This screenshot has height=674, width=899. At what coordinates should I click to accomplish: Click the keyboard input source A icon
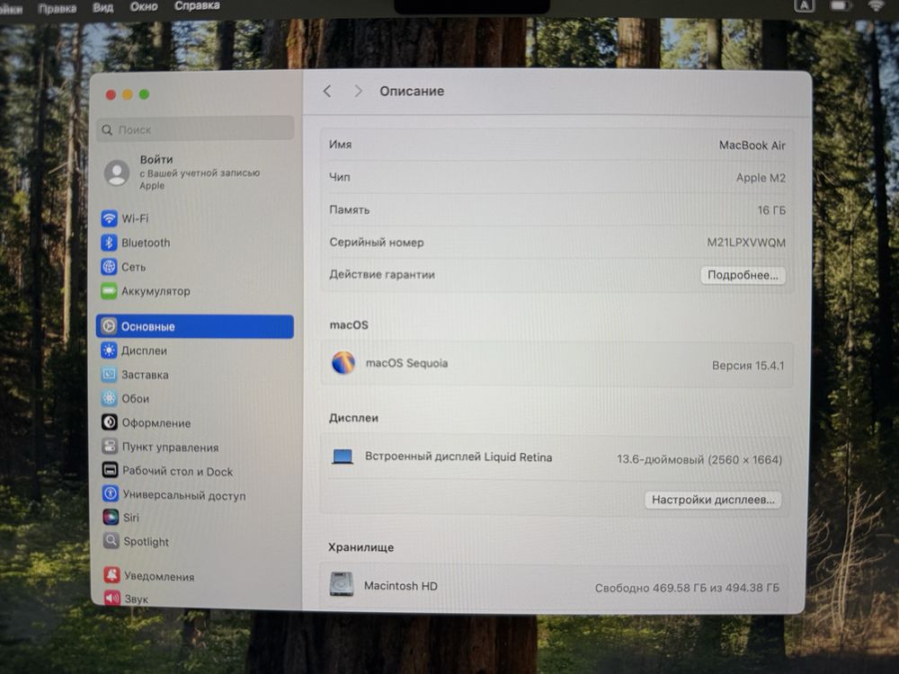804,5
